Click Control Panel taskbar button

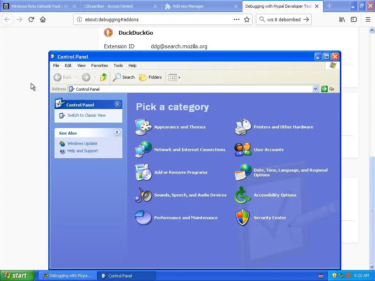pyautogui.click(x=127, y=276)
